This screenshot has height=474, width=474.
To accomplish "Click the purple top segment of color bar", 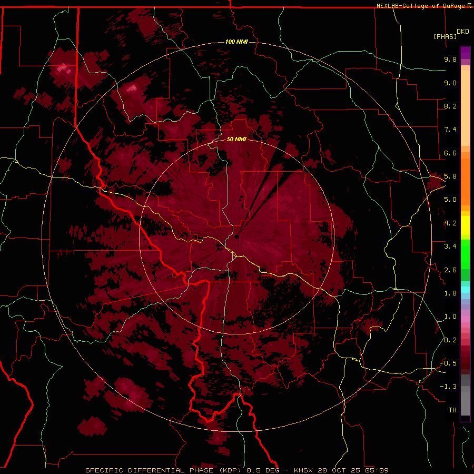I will [x=465, y=53].
